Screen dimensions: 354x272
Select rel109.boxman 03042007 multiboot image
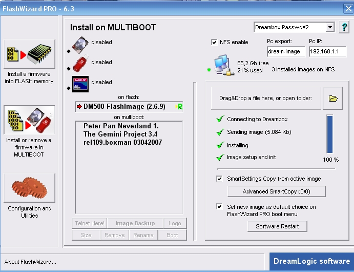(x=122, y=143)
